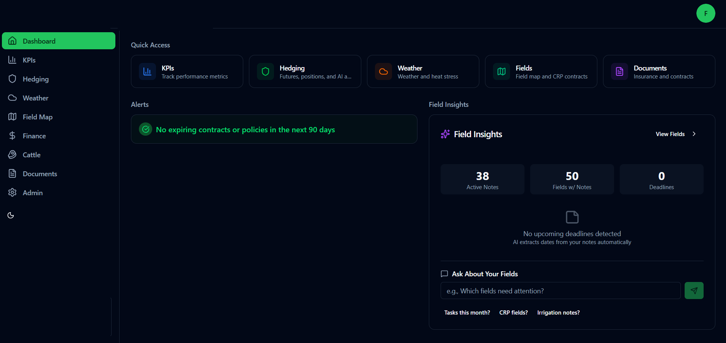Click the Cattle sidebar icon
726x343 pixels.
(x=13, y=155)
